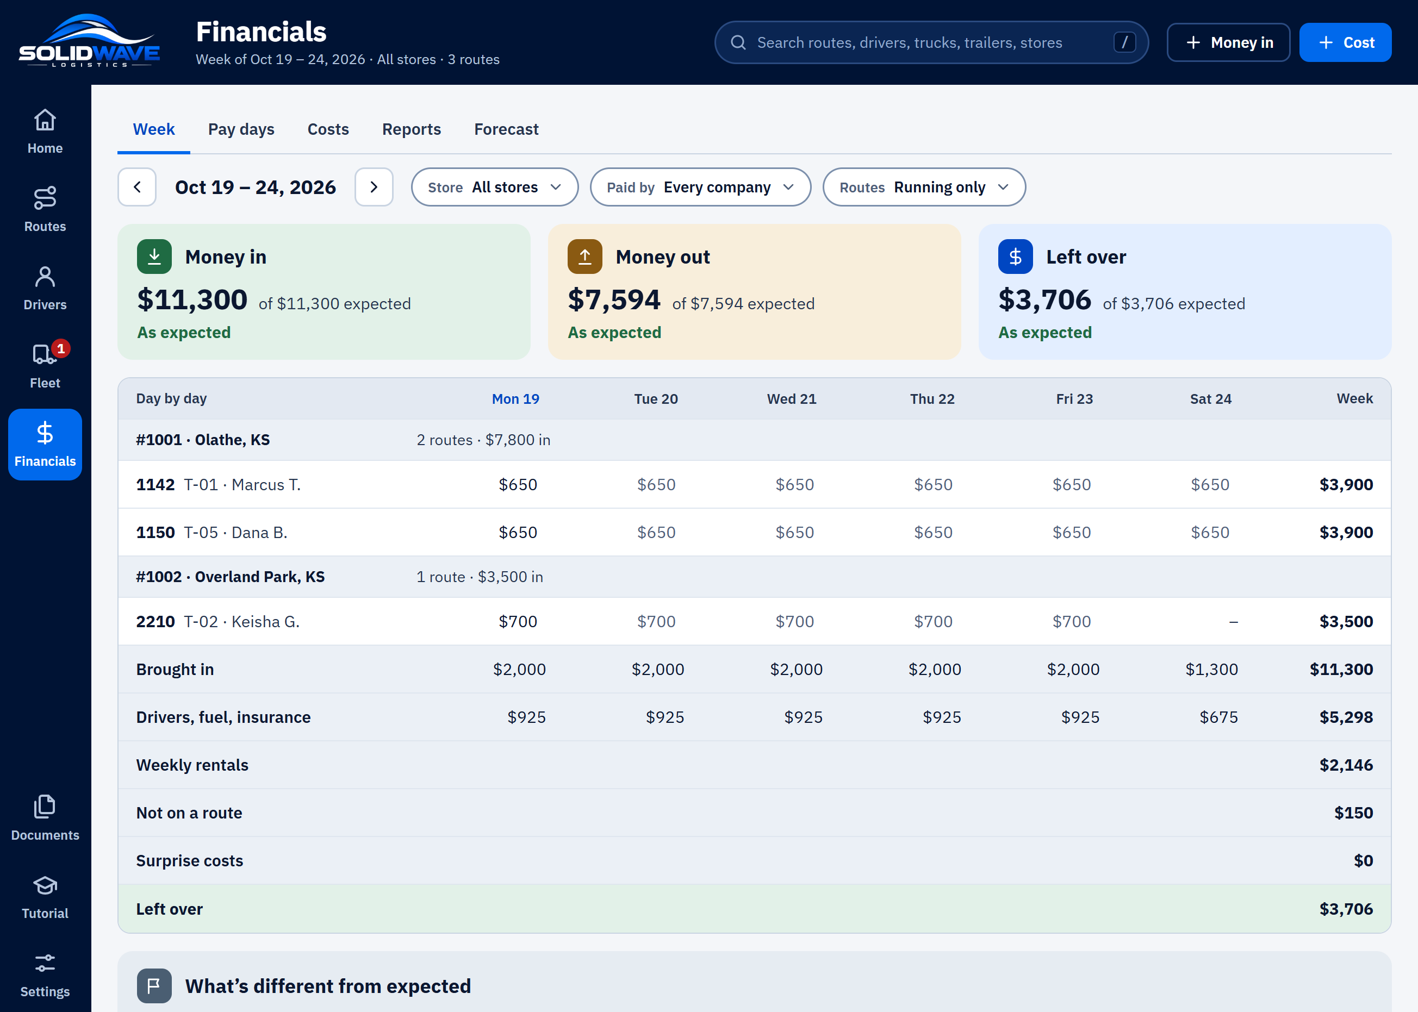Select the Financials sidebar icon

coord(45,444)
